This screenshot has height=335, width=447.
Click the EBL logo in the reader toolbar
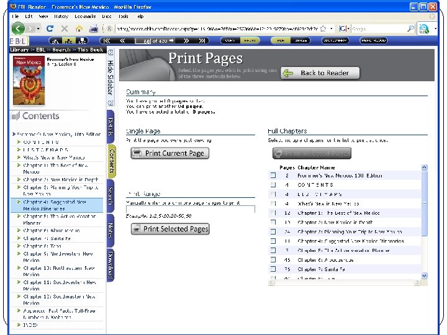(x=19, y=41)
